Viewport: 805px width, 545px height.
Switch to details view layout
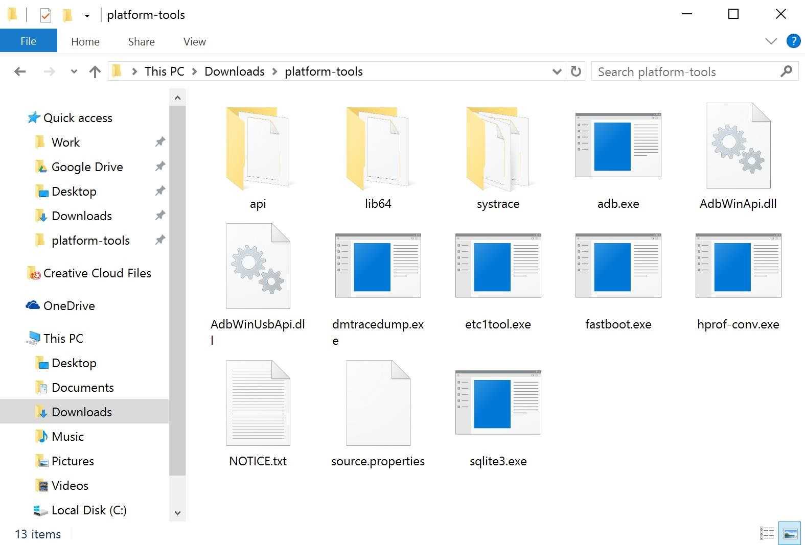coord(767,534)
